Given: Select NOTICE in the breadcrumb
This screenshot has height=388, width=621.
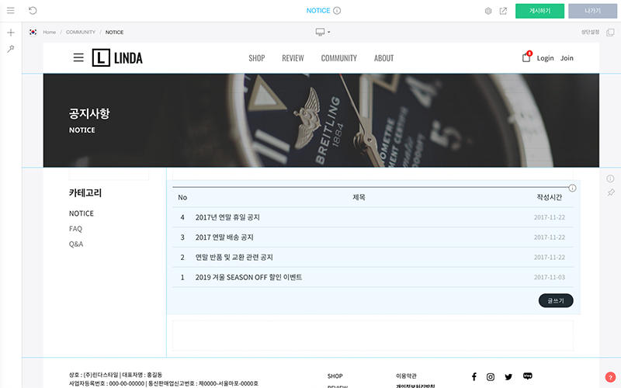Looking at the screenshot, I should tap(114, 32).
